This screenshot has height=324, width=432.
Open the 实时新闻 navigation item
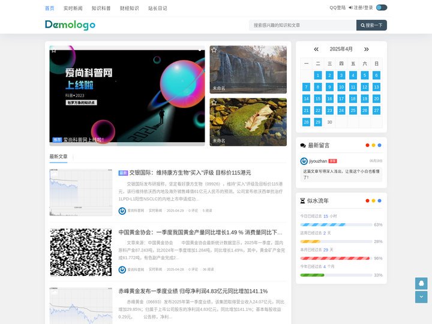[x=73, y=8]
